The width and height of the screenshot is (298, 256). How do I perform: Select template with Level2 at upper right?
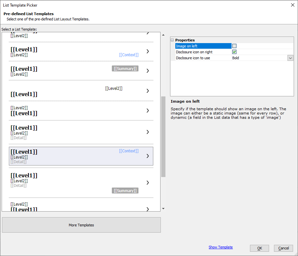(x=81, y=91)
